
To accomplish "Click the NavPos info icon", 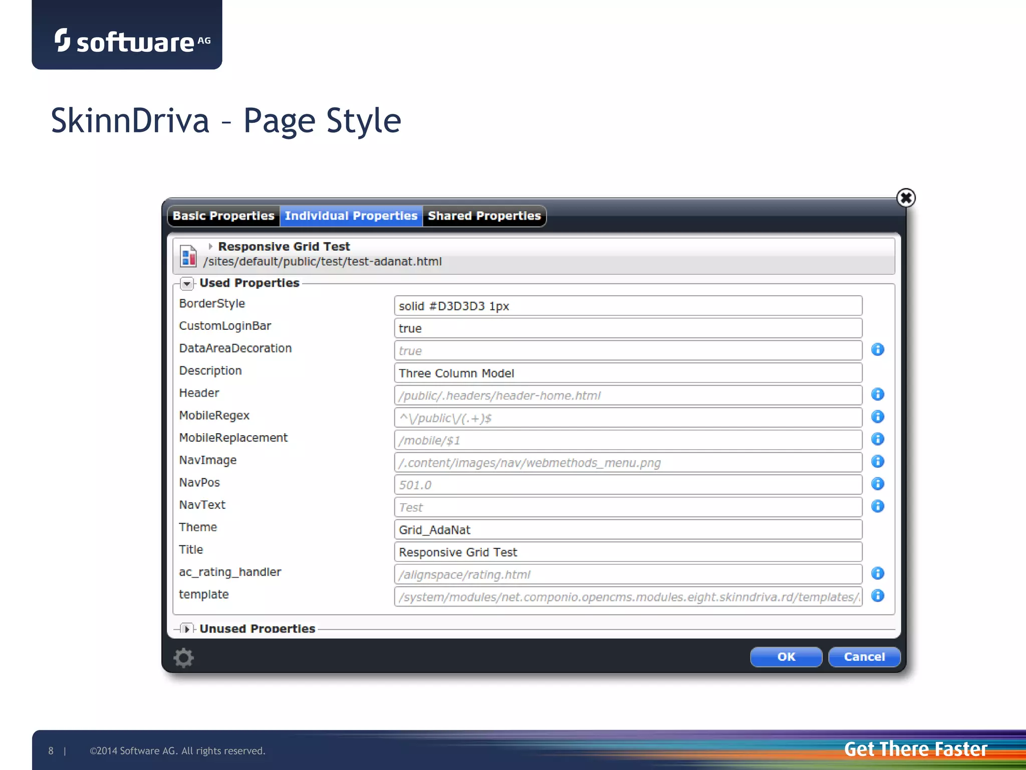I will [x=877, y=484].
